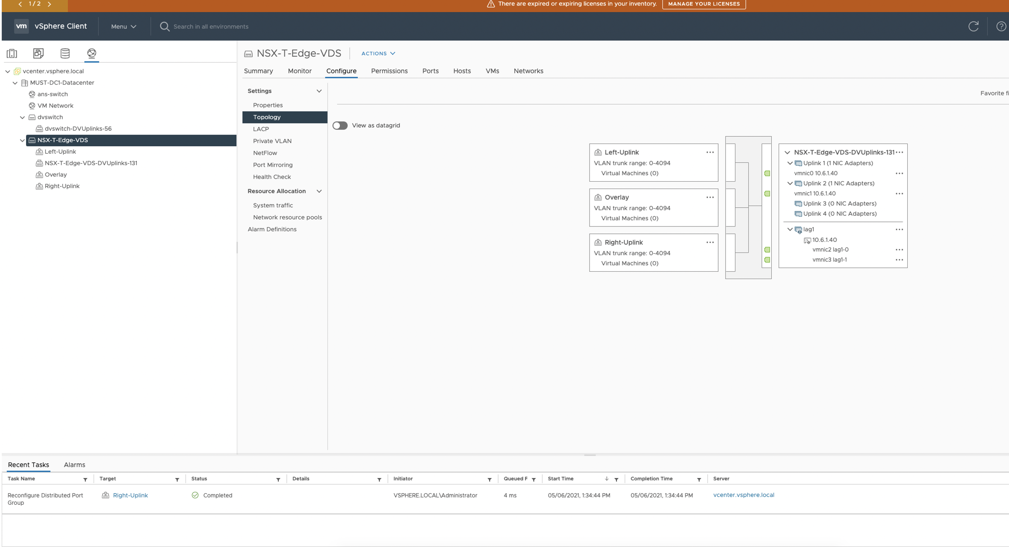The height and width of the screenshot is (547, 1009).
Task: Collapse lag1 in the uplinks tree
Action: point(790,229)
